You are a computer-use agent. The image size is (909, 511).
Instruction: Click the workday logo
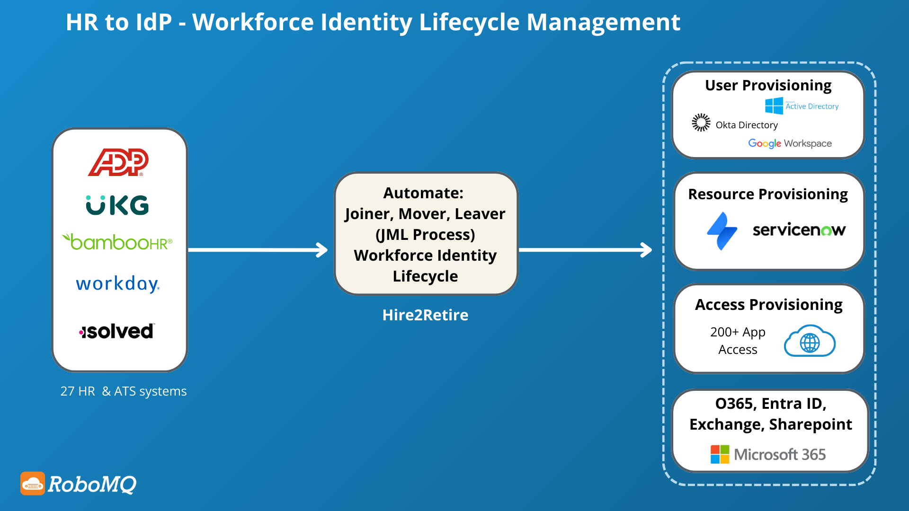(118, 283)
